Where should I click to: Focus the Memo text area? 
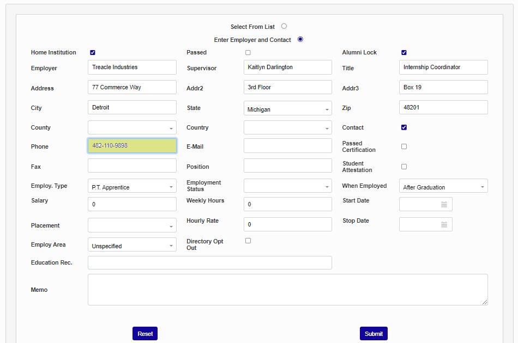287,290
